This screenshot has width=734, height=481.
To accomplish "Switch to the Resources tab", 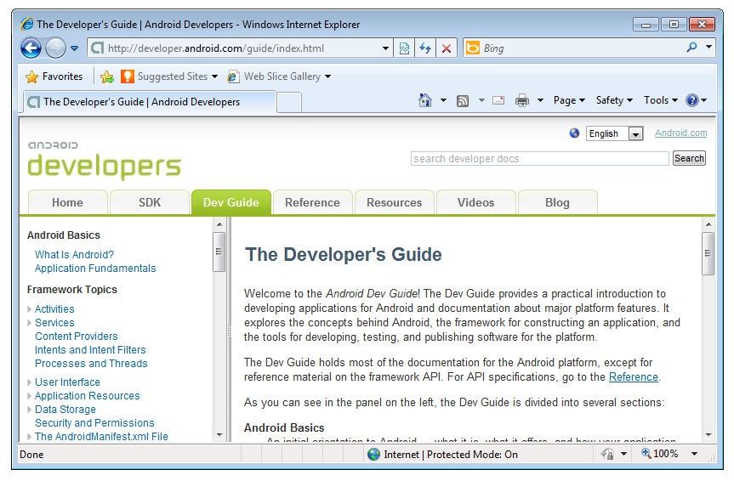I will pyautogui.click(x=394, y=202).
